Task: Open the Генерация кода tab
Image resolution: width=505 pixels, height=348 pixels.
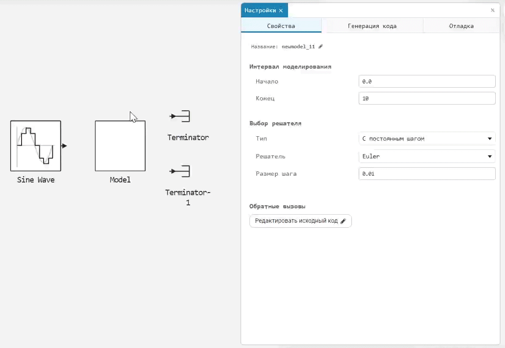Action: (372, 26)
